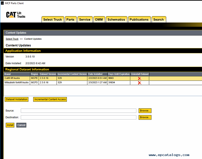Switch to the Publications tab
This screenshot has width=202, height=159.
click(x=139, y=19)
